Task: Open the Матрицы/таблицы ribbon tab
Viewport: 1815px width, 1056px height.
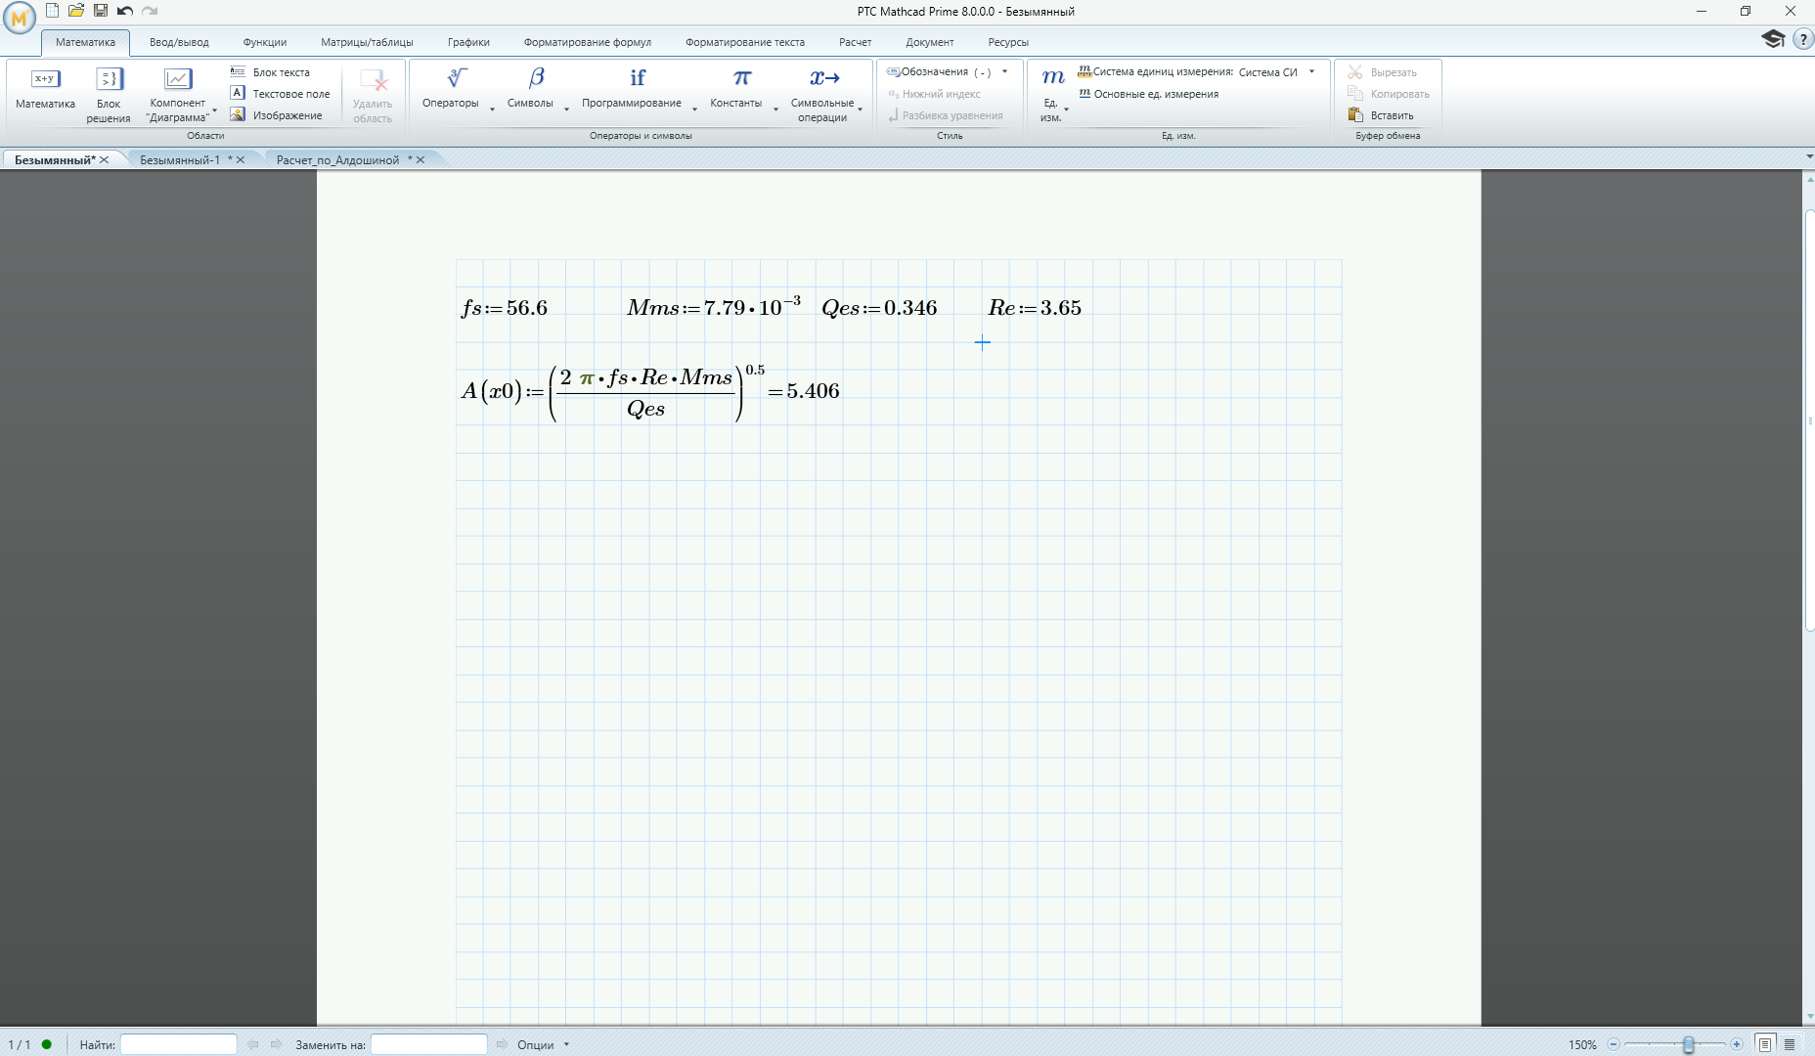Action: point(367,42)
